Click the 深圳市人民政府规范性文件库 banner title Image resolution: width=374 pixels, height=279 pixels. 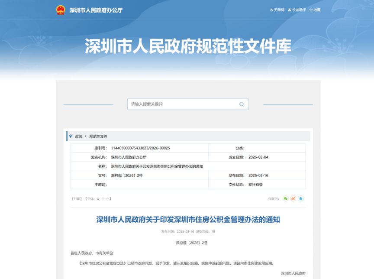(188, 46)
